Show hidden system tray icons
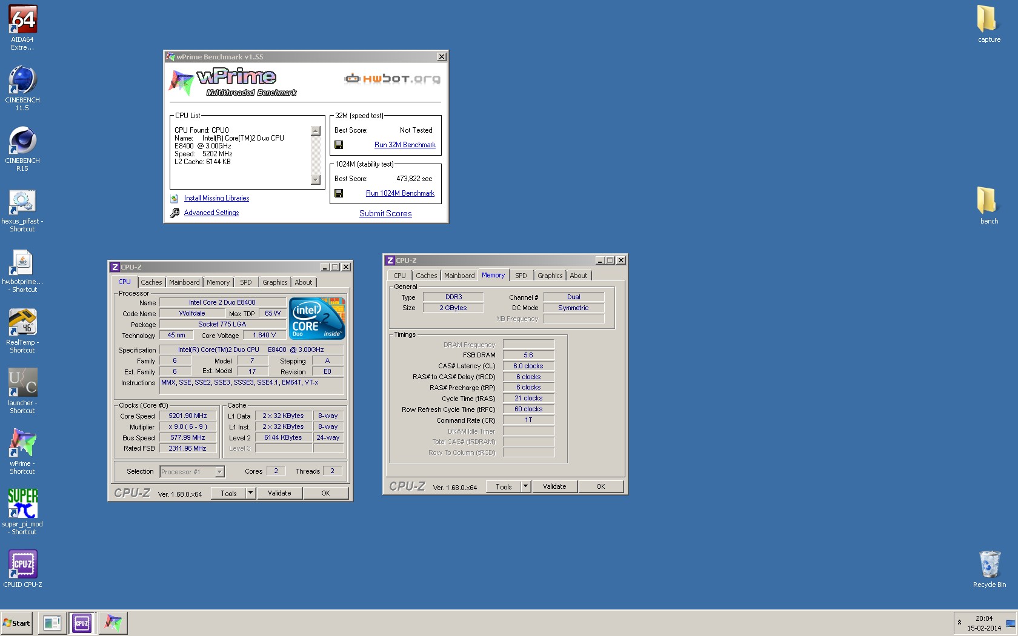This screenshot has height=636, width=1018. click(959, 623)
